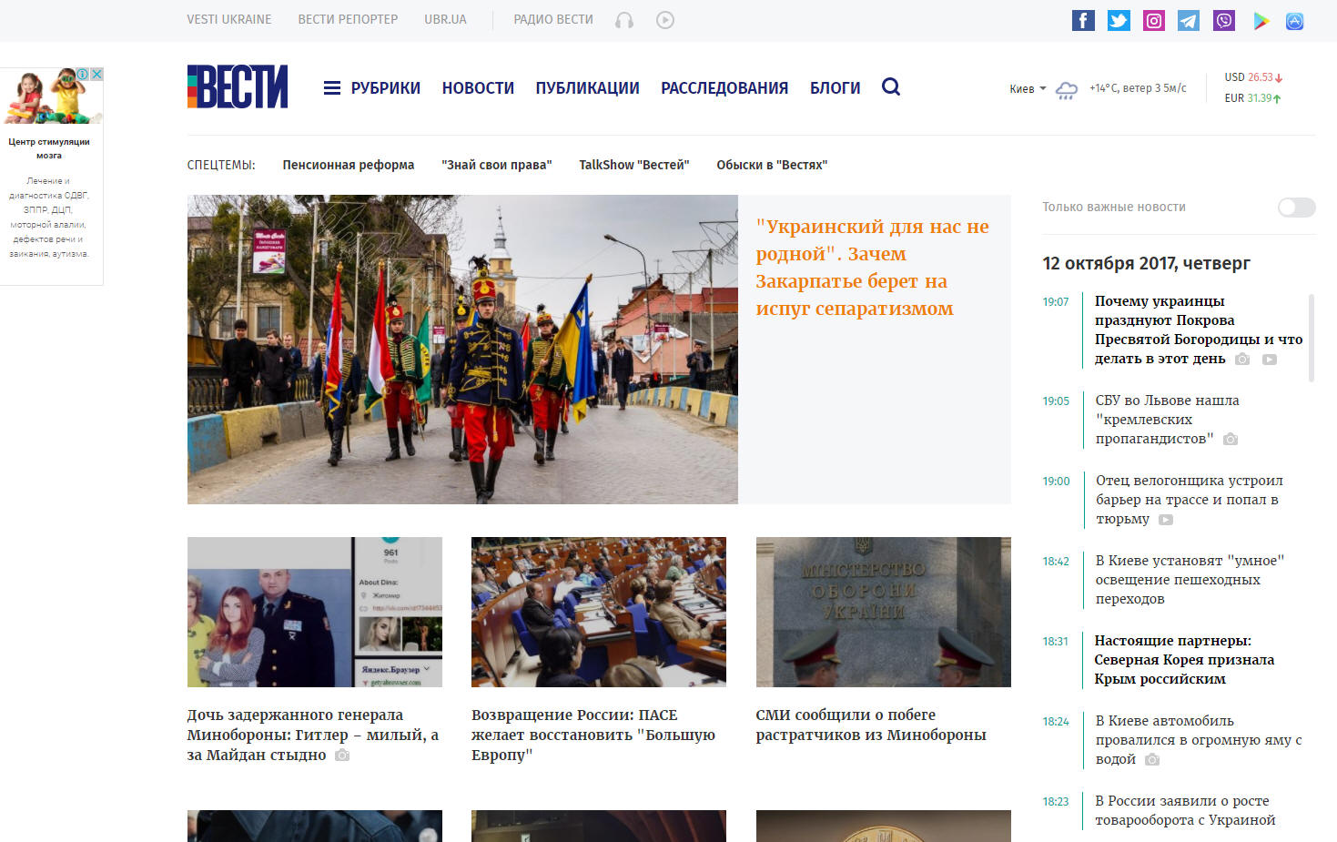Image resolution: width=1337 pixels, height=842 pixels.
Task: Open the Viber channel icon
Action: 1224,20
